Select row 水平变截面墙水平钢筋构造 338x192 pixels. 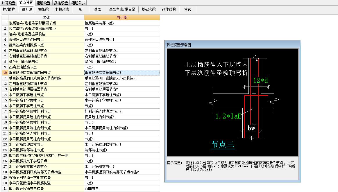46,183
